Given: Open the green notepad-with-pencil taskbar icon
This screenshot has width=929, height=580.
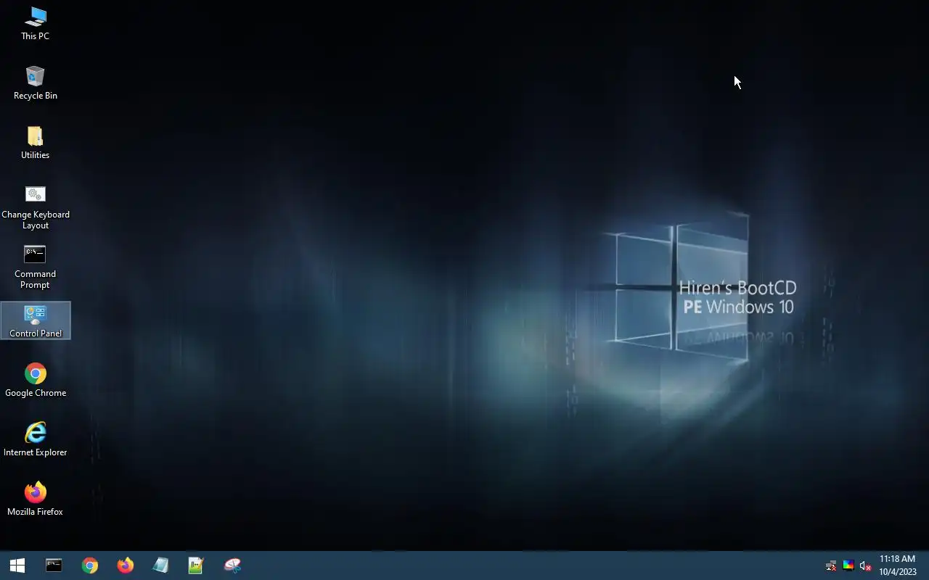Looking at the screenshot, I should pos(196,565).
